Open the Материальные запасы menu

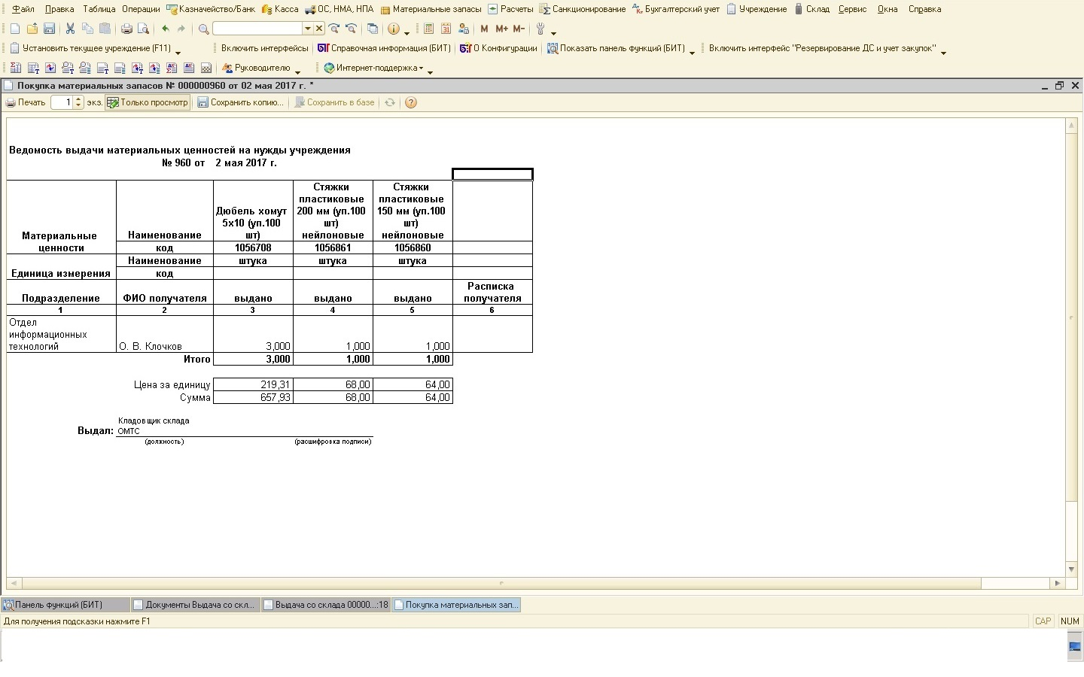point(431,9)
